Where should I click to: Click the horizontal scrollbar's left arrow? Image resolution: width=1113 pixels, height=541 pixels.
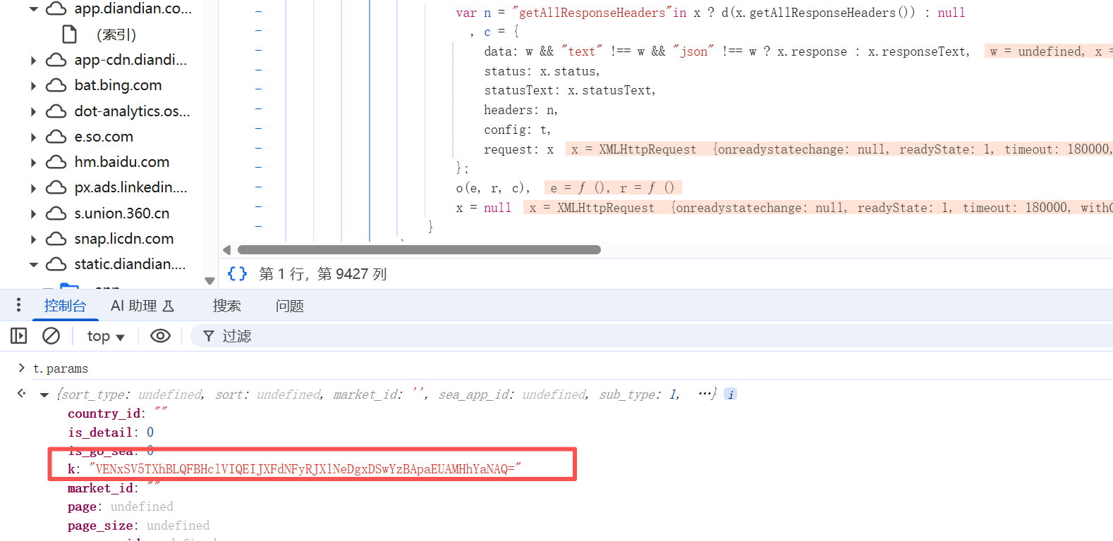pyautogui.click(x=227, y=250)
